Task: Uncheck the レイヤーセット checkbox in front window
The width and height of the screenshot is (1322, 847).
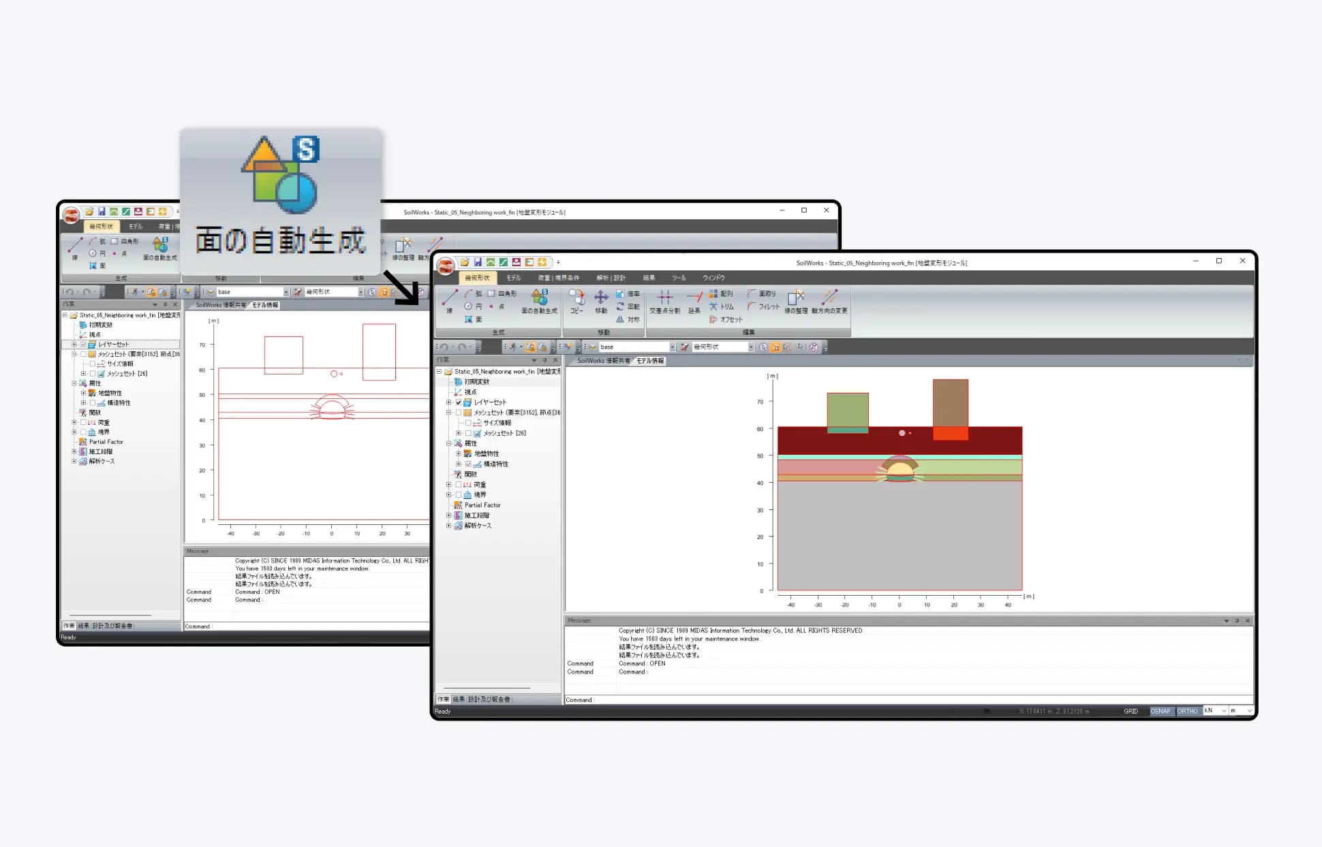Action: click(459, 402)
